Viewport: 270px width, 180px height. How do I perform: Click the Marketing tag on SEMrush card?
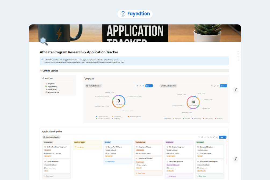(48, 150)
